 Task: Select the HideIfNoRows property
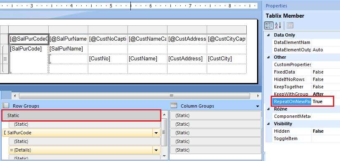click(x=289, y=79)
